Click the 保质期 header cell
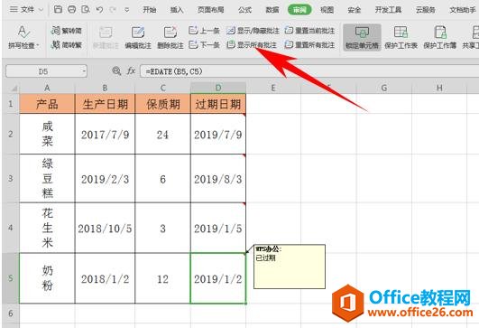 point(162,104)
